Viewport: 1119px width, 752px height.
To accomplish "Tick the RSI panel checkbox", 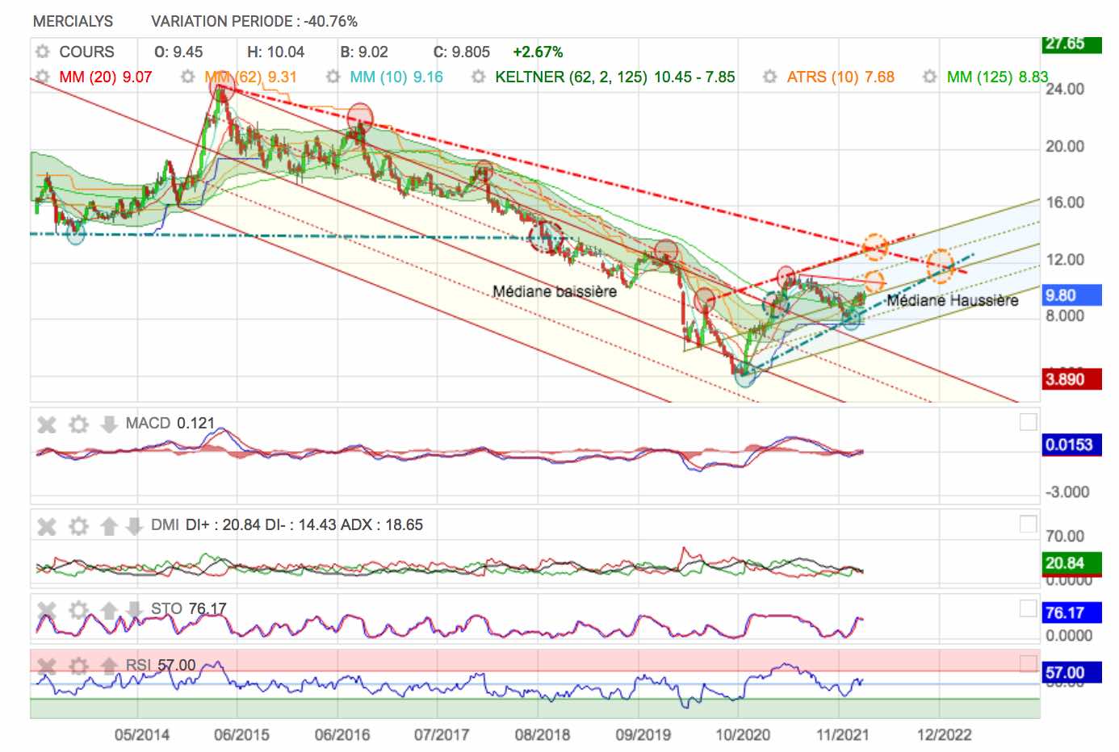I will pyautogui.click(x=1028, y=663).
